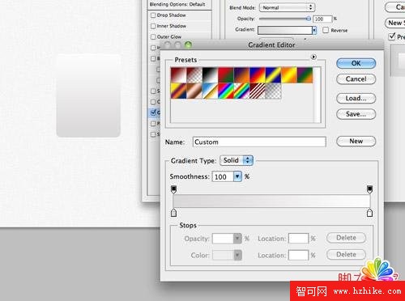Select the orange-yellow-orange gradient preset
405x301 pixels.
[x=289, y=75]
